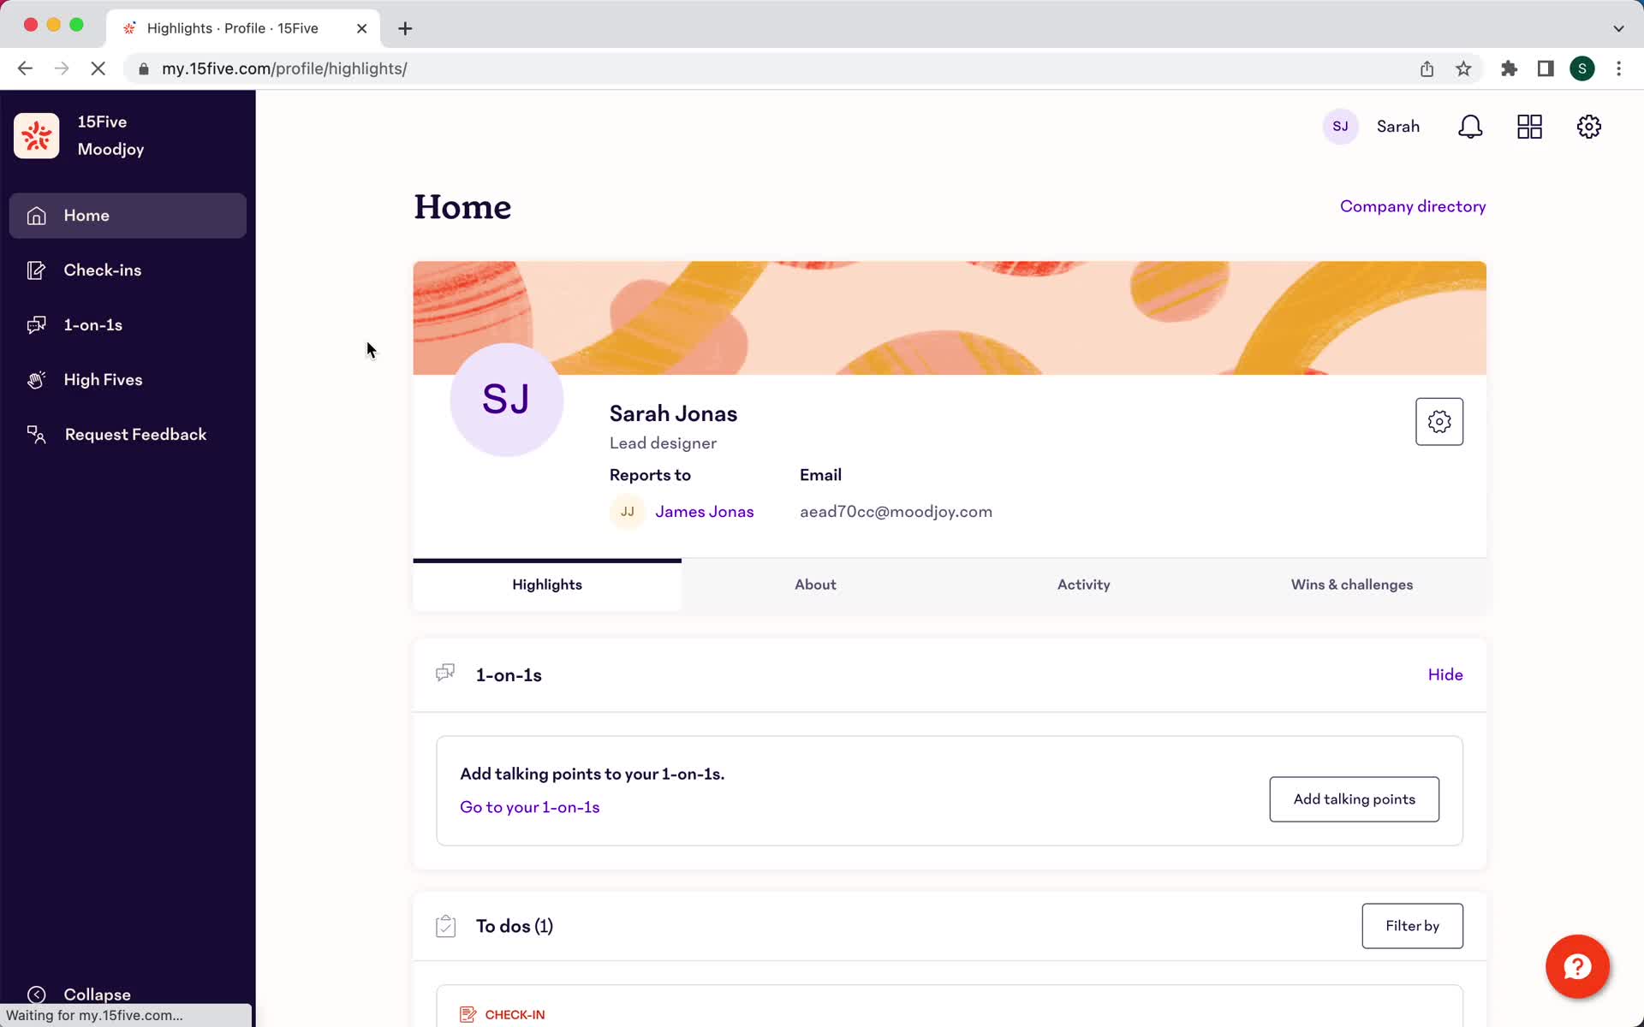
Task: Click the grid/apps icon in header
Action: tap(1529, 127)
